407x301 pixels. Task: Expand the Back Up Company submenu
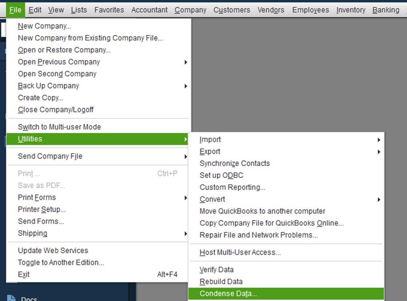48,86
